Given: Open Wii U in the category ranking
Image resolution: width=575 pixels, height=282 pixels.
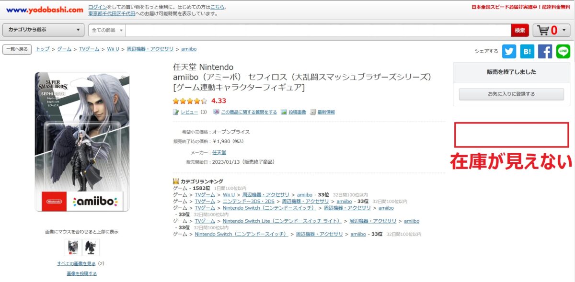Looking at the screenshot, I should [x=229, y=195].
